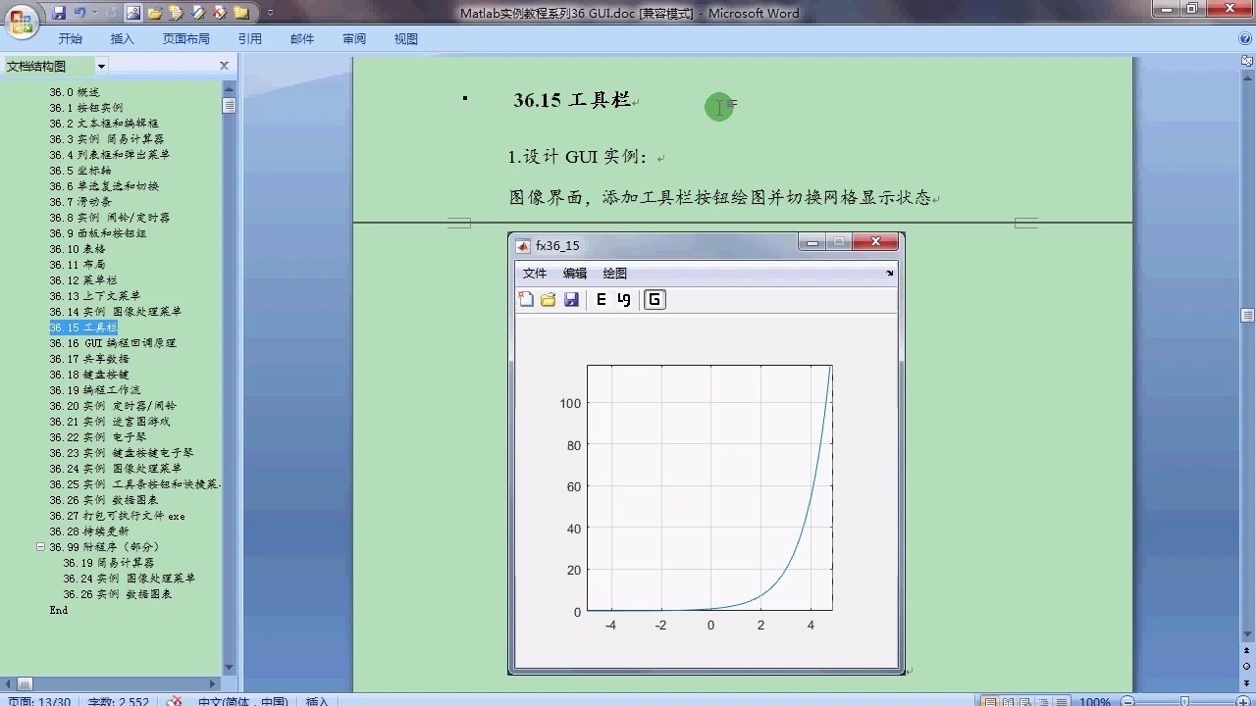Select the New File icon in fx36_15 toolbar
1256x706 pixels.
pos(526,299)
